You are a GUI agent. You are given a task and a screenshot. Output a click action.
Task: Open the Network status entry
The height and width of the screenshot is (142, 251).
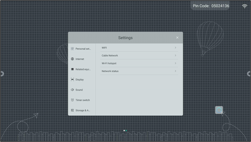tap(110, 71)
